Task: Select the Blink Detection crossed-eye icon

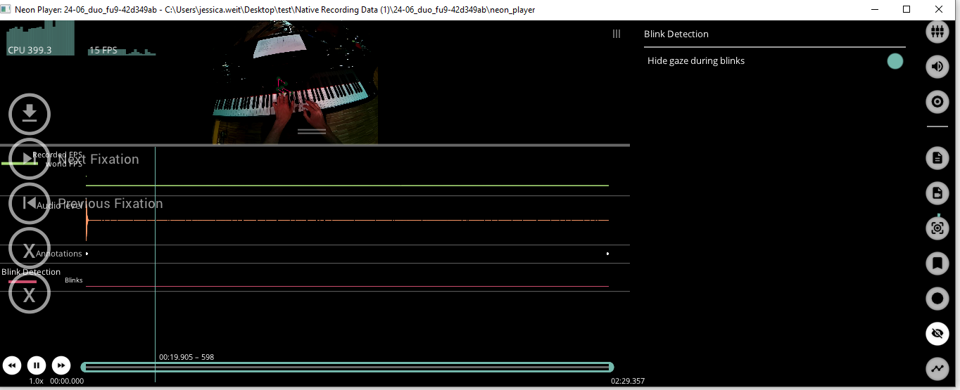Action: pos(937,334)
